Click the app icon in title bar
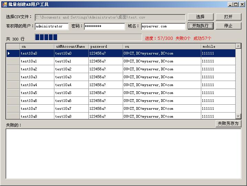The height and width of the screenshot is (186, 247). click(x=4, y=4)
